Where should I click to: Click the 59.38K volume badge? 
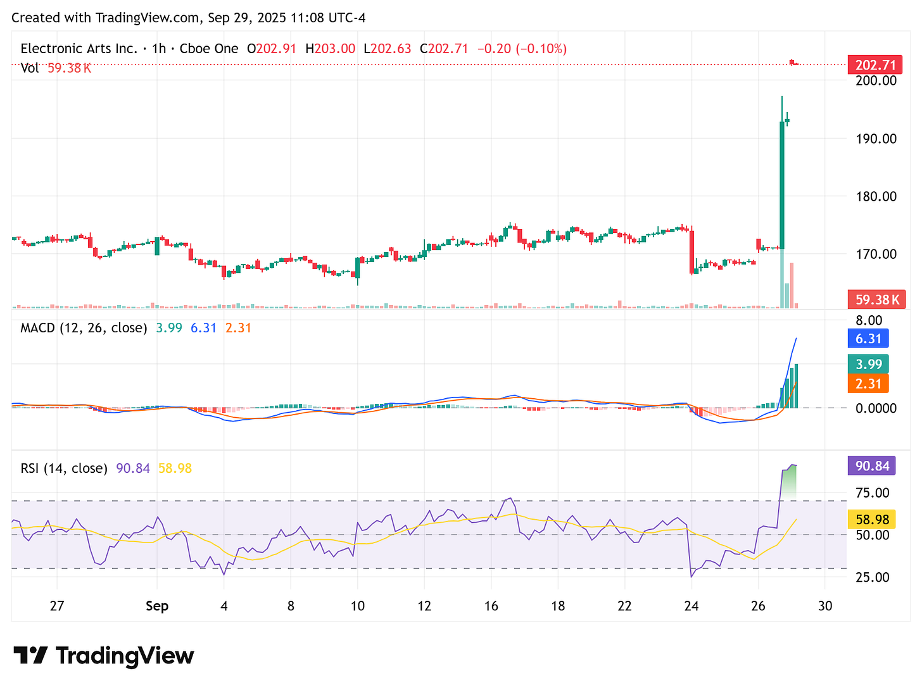pos(876,299)
